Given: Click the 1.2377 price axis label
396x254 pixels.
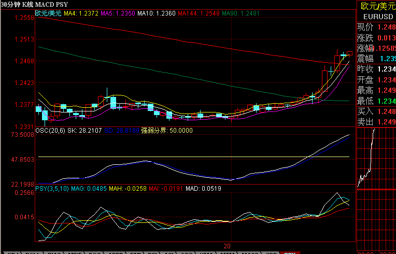Looking at the screenshot, I should coord(24,105).
